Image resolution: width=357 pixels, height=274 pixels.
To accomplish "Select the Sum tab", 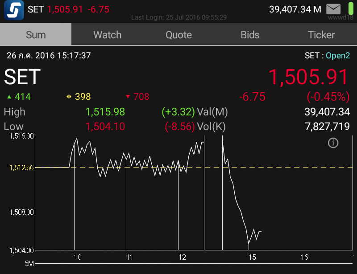I will point(36,35).
